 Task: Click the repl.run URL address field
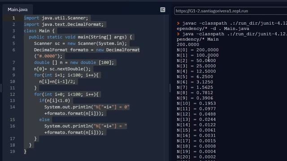pos(230,11)
